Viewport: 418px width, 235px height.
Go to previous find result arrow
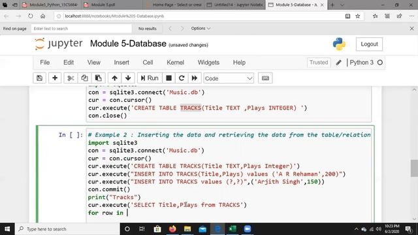click(x=170, y=29)
